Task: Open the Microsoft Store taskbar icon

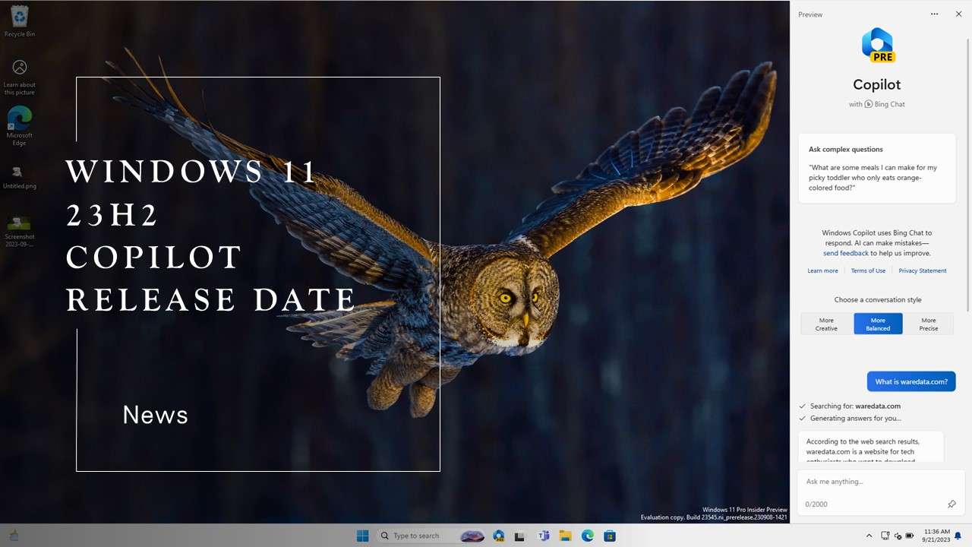Action: [611, 536]
